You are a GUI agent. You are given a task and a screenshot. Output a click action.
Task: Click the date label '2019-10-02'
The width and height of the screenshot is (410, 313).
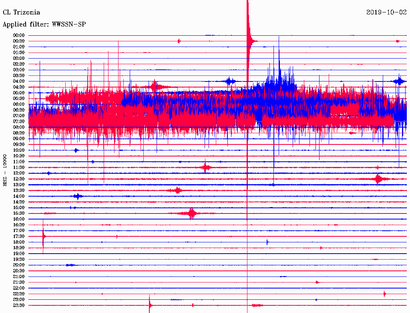pyautogui.click(x=386, y=12)
